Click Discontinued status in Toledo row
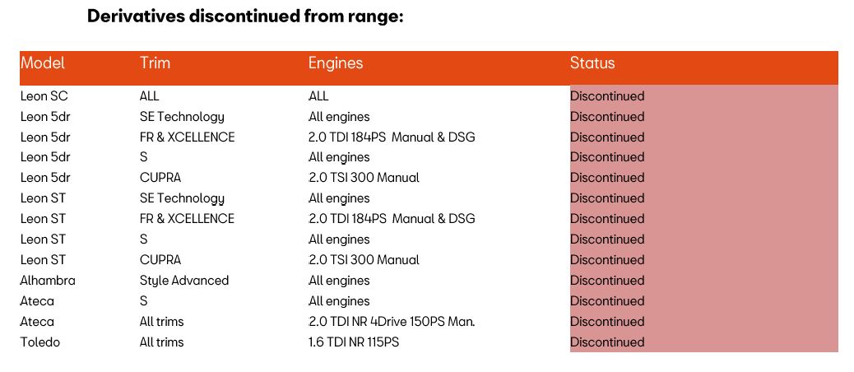The width and height of the screenshot is (854, 372). coord(607,342)
